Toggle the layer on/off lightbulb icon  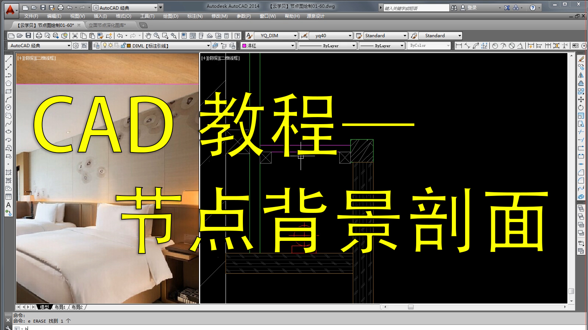tap(105, 45)
